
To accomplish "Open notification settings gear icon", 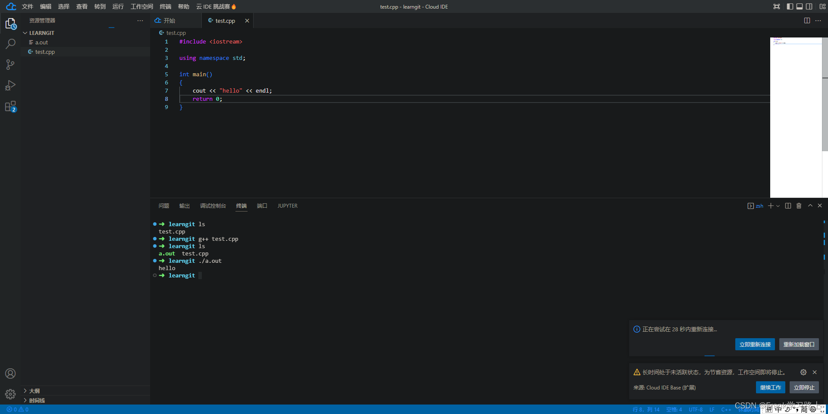I will (803, 372).
